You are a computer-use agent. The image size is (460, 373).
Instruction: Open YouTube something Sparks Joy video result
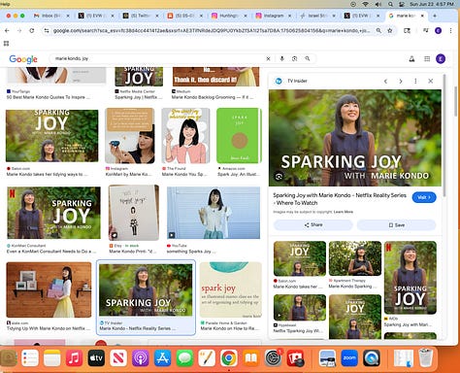click(x=214, y=213)
